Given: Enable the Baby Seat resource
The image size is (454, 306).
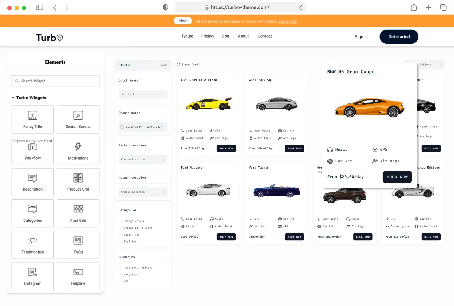Looking at the screenshot, I should point(120,275).
